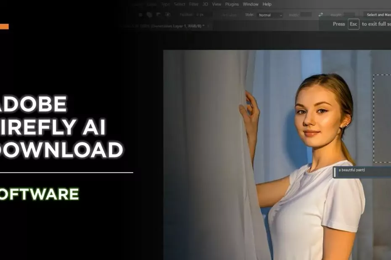Open the Plugins menu
Screen dimensions: 391x260
click(231, 4)
